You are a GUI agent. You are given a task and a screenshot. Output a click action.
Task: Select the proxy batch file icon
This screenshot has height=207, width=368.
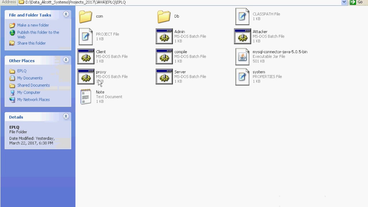(x=86, y=76)
